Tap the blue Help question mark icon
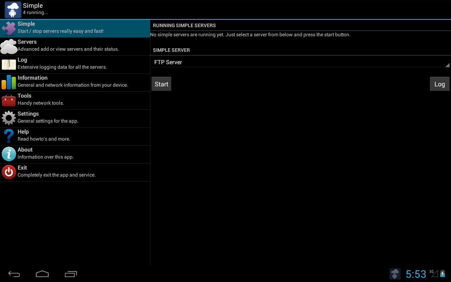Image resolution: width=451 pixels, height=282 pixels. point(9,136)
